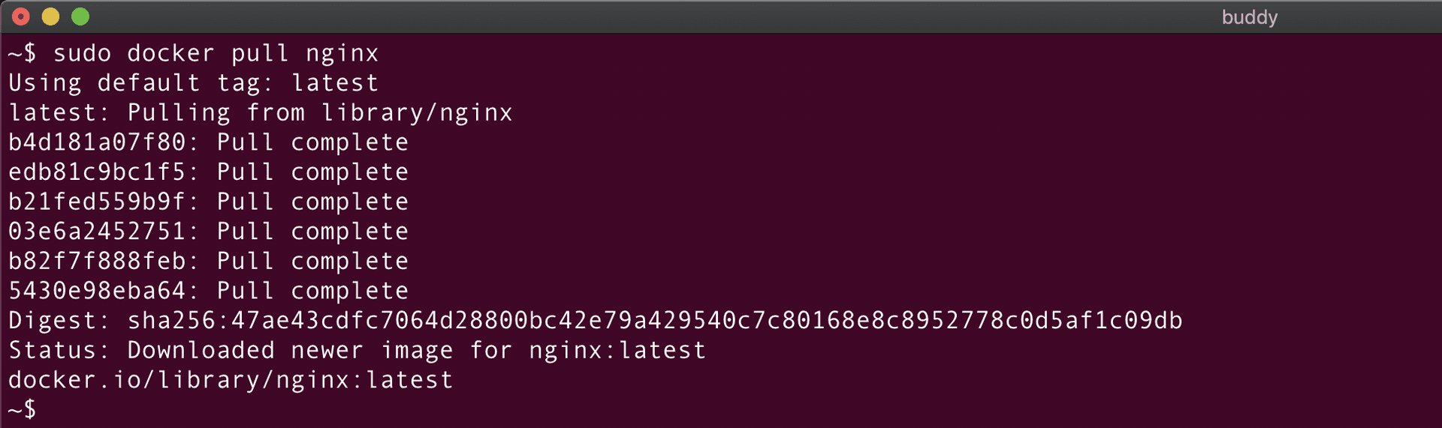This screenshot has height=428, width=1442.
Task: Click the docker.io/library/nginx:latest line
Action: point(231,380)
